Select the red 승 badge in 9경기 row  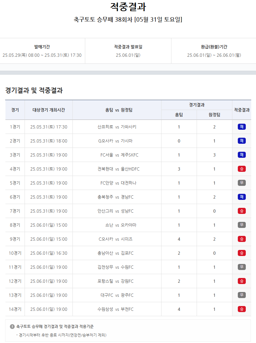click(x=242, y=239)
